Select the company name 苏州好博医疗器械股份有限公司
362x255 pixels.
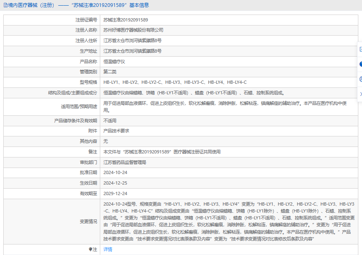[x=133, y=30]
